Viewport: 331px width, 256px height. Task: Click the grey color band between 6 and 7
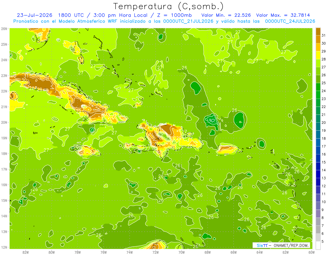[x=318, y=229]
